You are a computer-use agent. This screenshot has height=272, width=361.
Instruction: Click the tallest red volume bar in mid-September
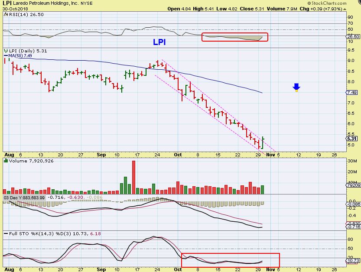coord(133,177)
